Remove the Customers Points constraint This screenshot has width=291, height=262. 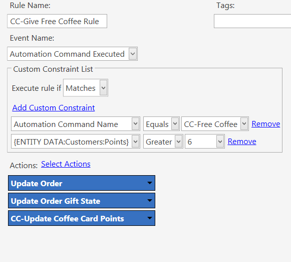(242, 142)
